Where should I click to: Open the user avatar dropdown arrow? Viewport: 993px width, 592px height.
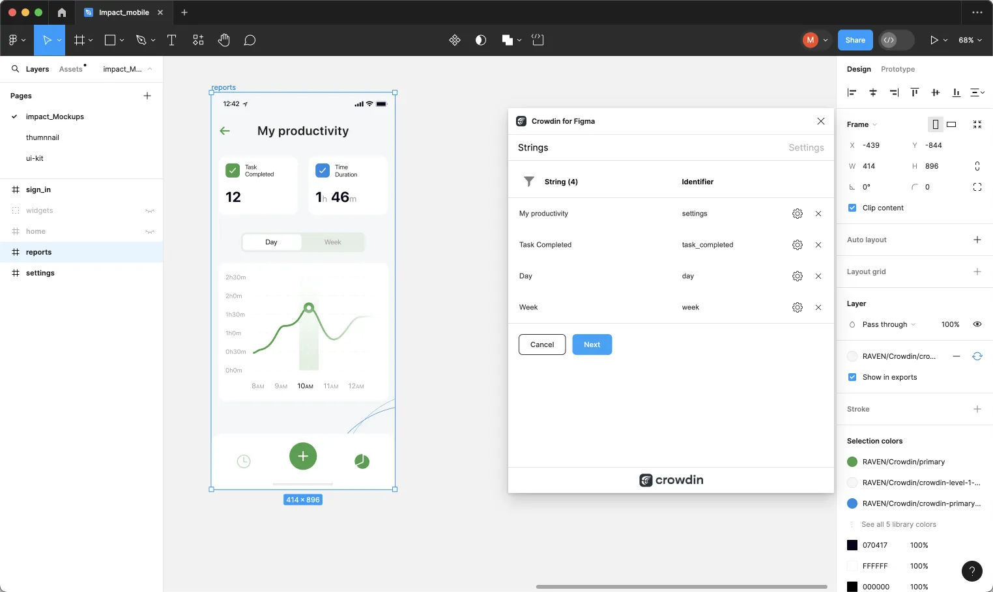pyautogui.click(x=826, y=40)
